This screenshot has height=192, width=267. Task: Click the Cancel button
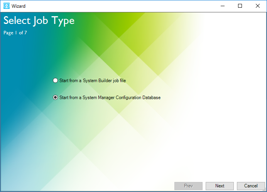click(x=251, y=186)
